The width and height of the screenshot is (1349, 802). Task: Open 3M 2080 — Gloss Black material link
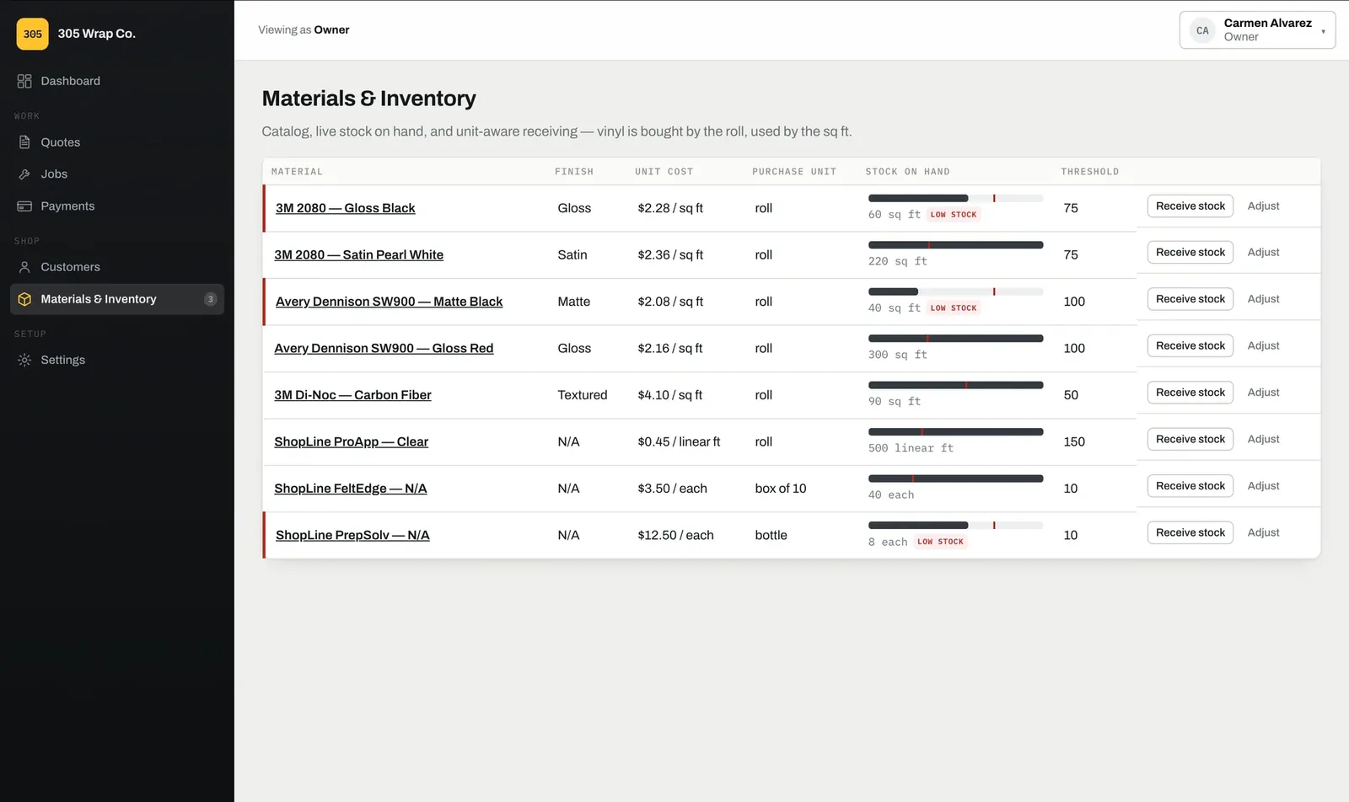[x=346, y=208]
